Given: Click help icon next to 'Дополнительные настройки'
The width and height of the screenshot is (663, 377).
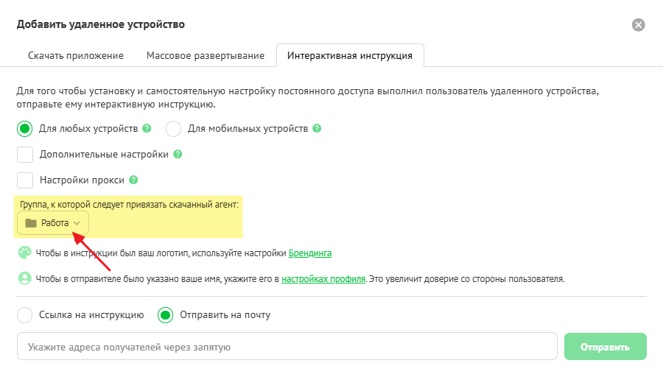Looking at the screenshot, I should pos(178,155).
